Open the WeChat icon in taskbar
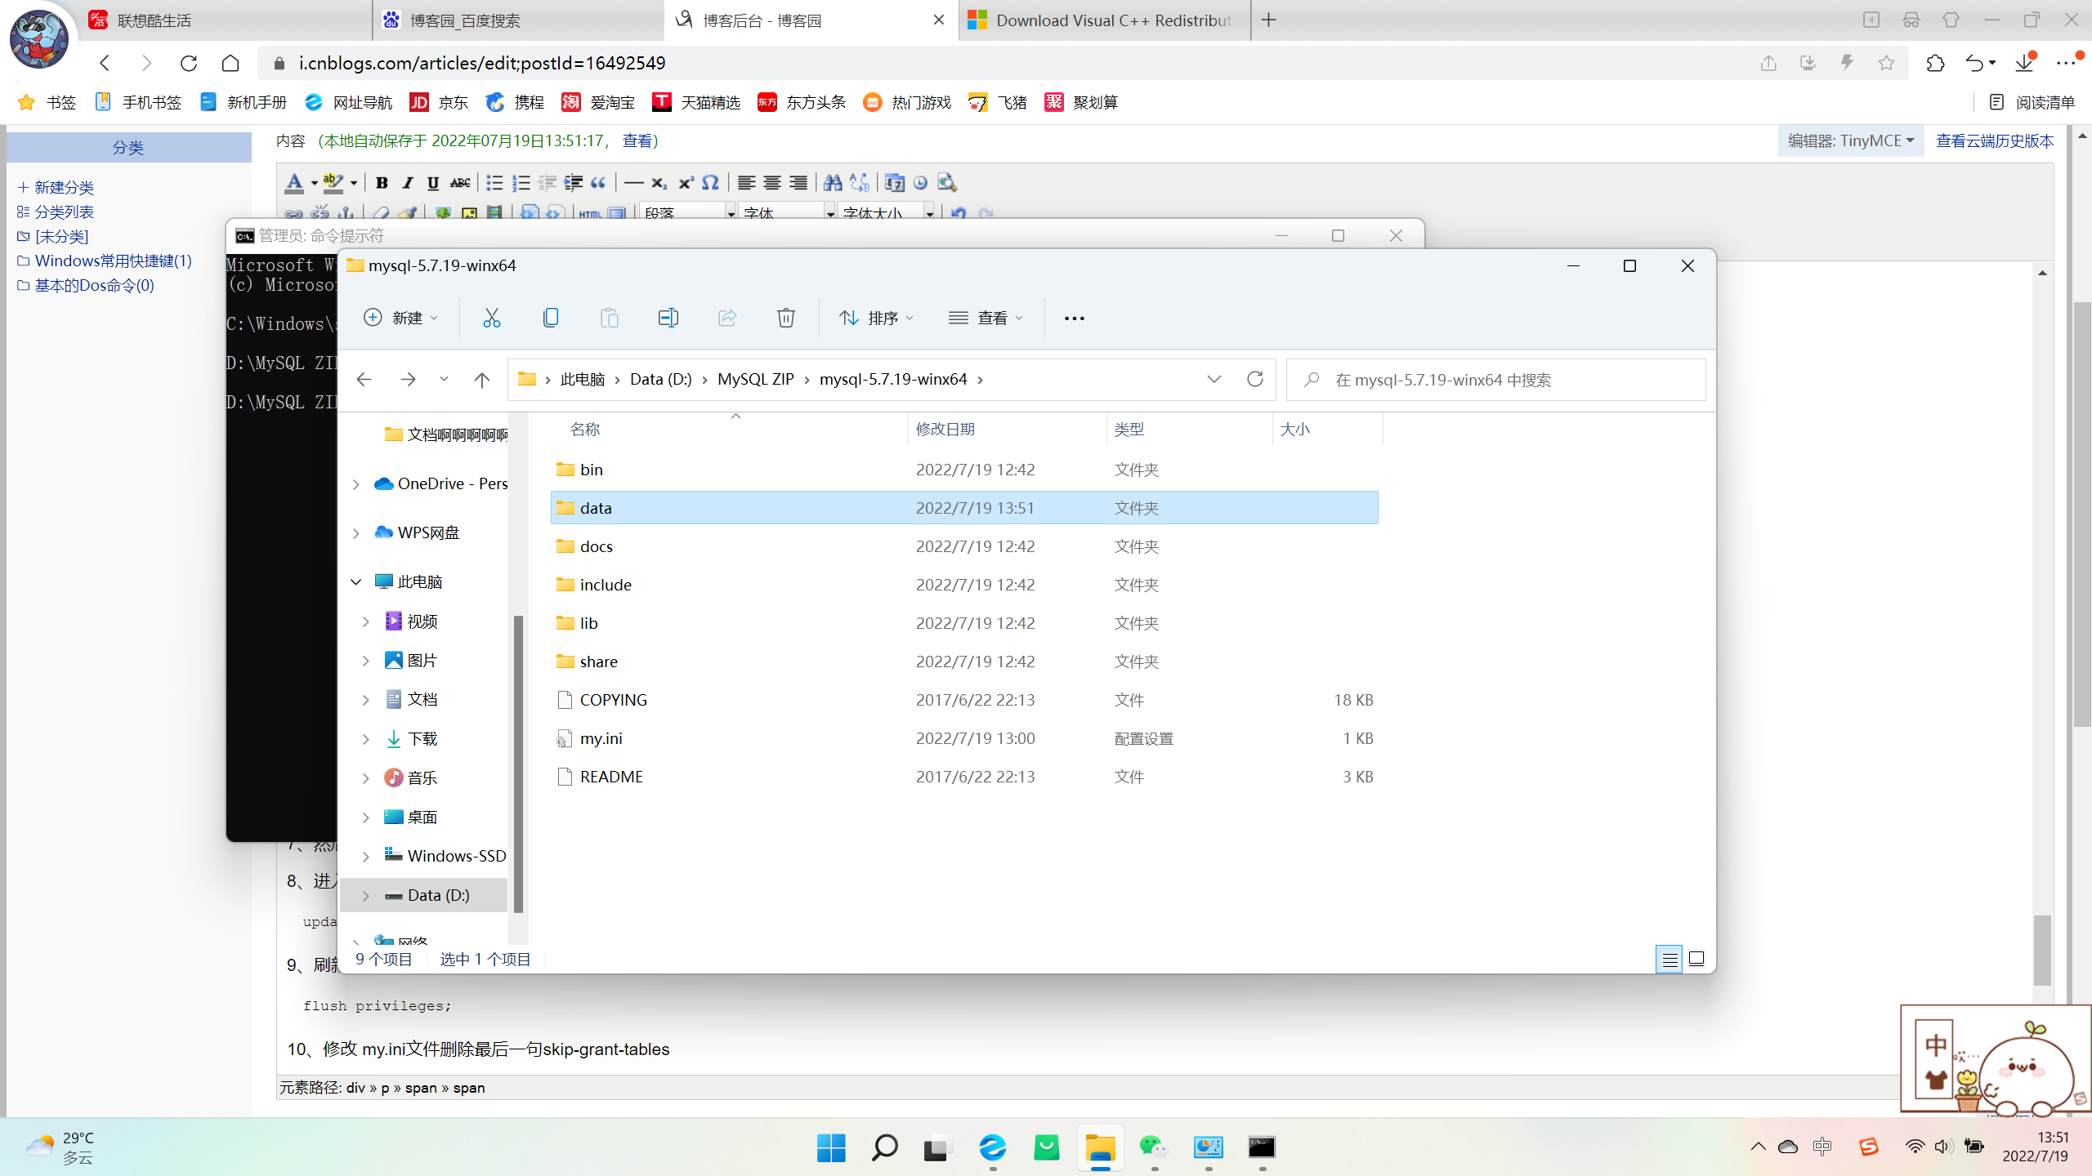Screen dimensions: 2092x1176 pyautogui.click(x=1153, y=1147)
